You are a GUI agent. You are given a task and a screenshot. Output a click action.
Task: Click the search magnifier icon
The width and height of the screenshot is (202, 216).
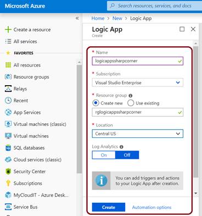(x=113, y=5)
